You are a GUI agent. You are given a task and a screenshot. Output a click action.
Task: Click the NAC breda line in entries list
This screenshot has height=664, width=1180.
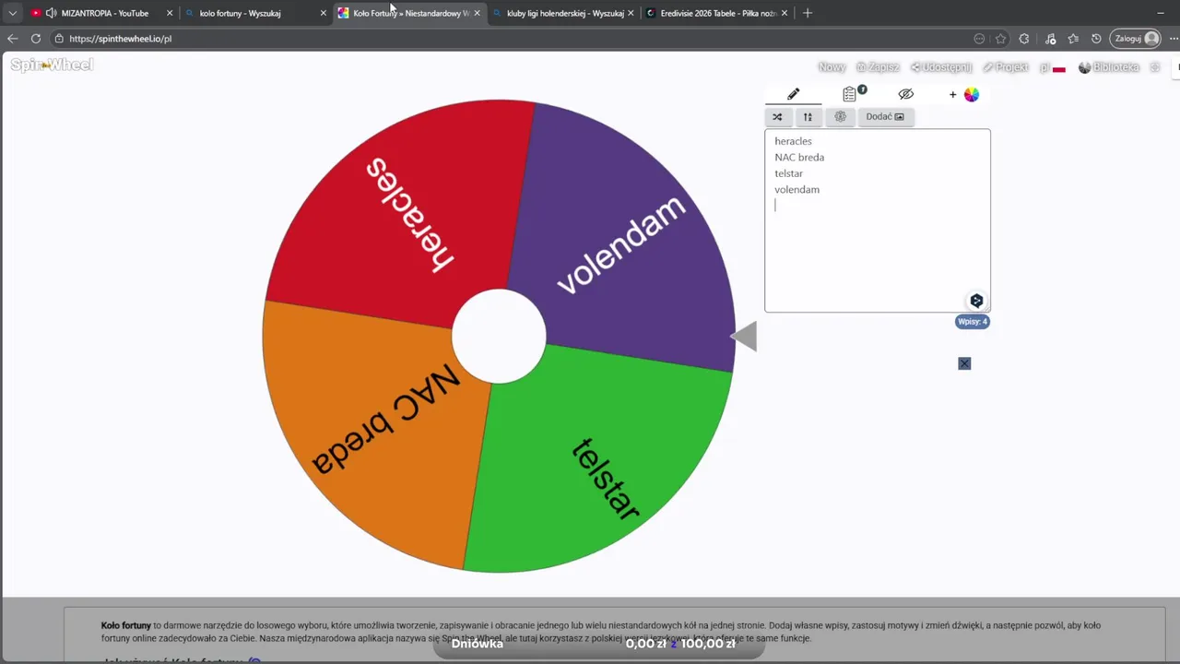coord(799,157)
